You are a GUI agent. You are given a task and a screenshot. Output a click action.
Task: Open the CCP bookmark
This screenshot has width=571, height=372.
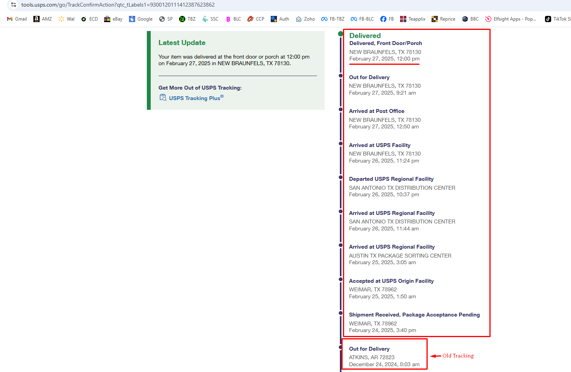coord(256,19)
